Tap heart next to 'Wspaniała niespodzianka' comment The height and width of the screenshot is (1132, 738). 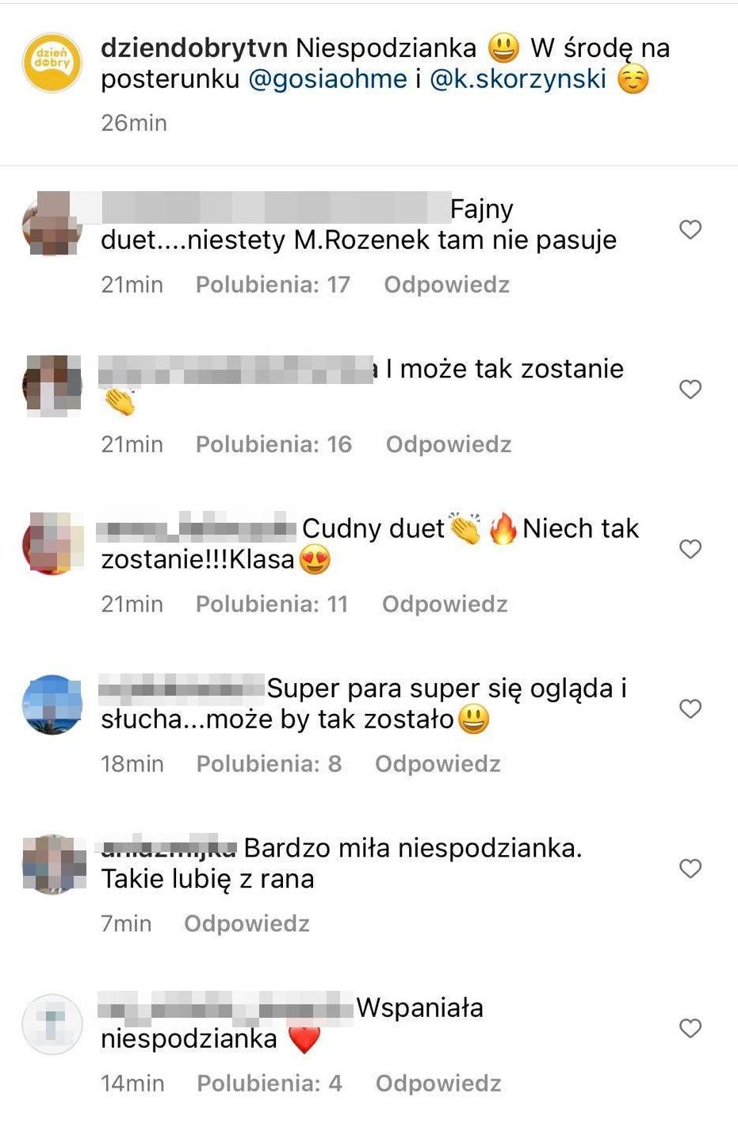(690, 1028)
